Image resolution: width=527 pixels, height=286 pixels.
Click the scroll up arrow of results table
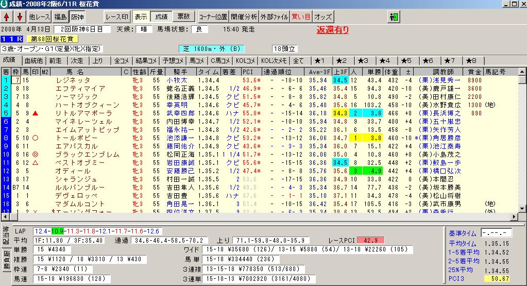pyautogui.click(x=522, y=80)
